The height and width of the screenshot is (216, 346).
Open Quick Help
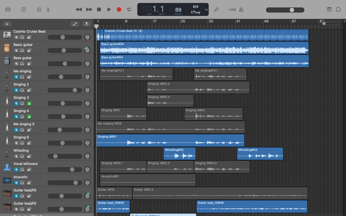23,9
